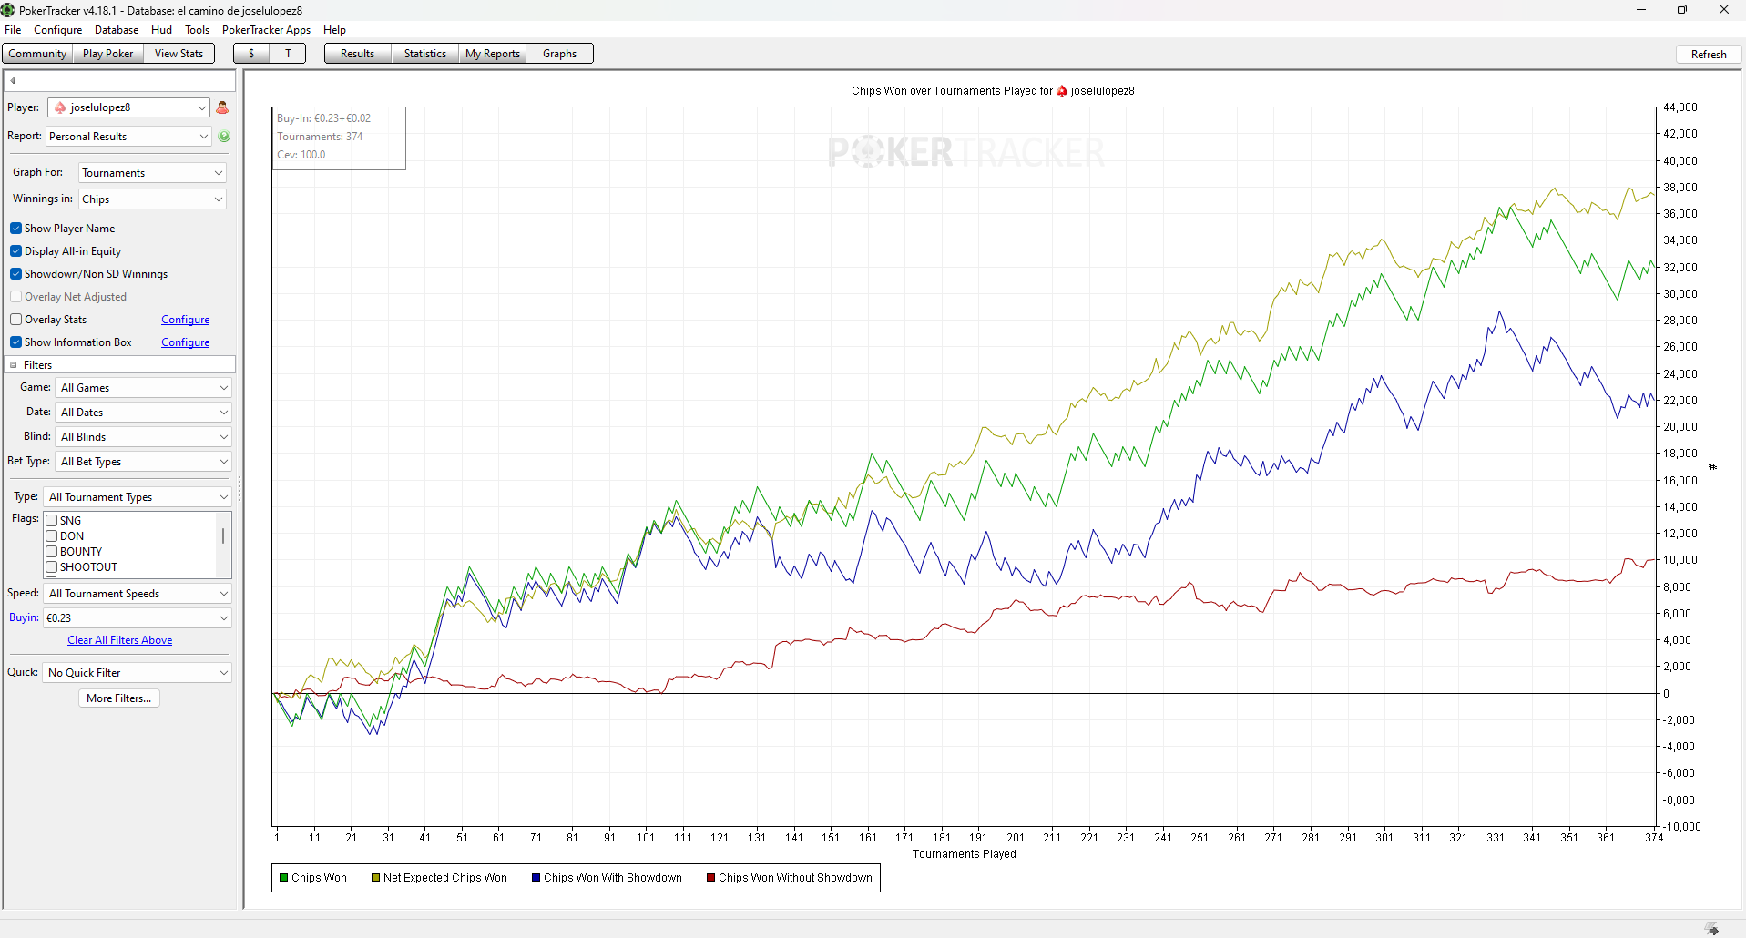Open the Speed dropdown
Image resolution: width=1746 pixels, height=938 pixels.
click(x=138, y=594)
